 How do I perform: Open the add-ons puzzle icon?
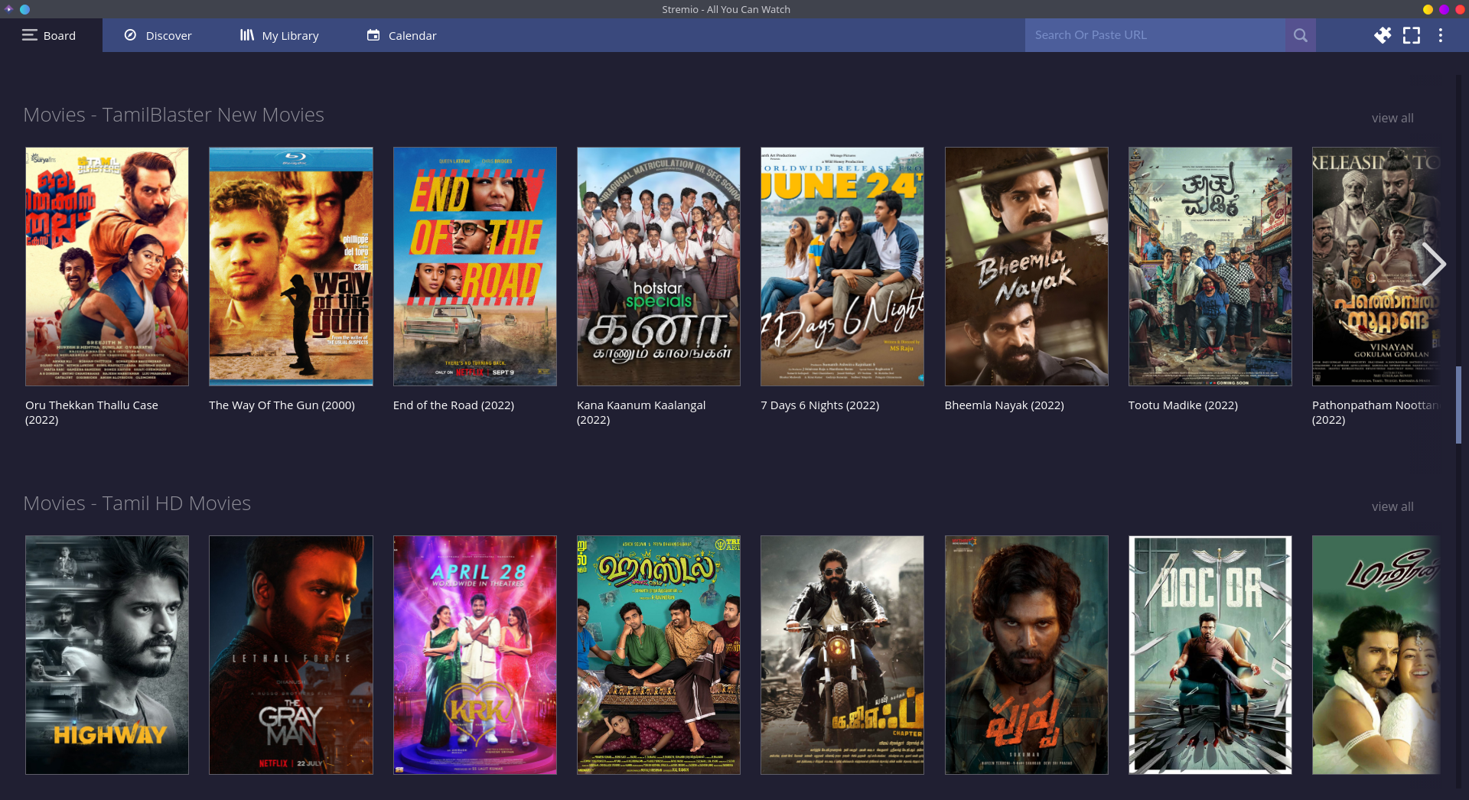click(1383, 35)
